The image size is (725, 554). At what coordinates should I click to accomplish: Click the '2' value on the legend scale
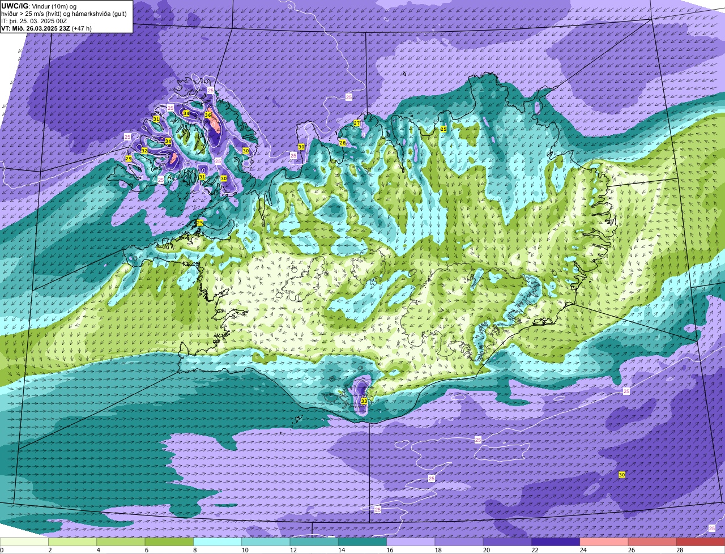(50, 550)
